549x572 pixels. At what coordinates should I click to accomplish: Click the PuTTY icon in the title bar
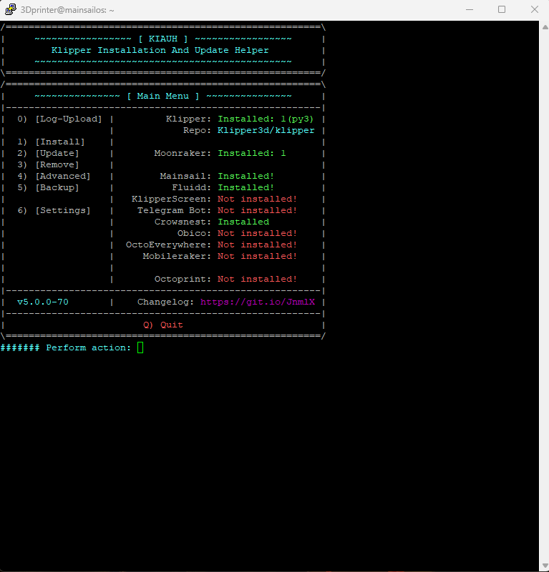[x=11, y=9]
